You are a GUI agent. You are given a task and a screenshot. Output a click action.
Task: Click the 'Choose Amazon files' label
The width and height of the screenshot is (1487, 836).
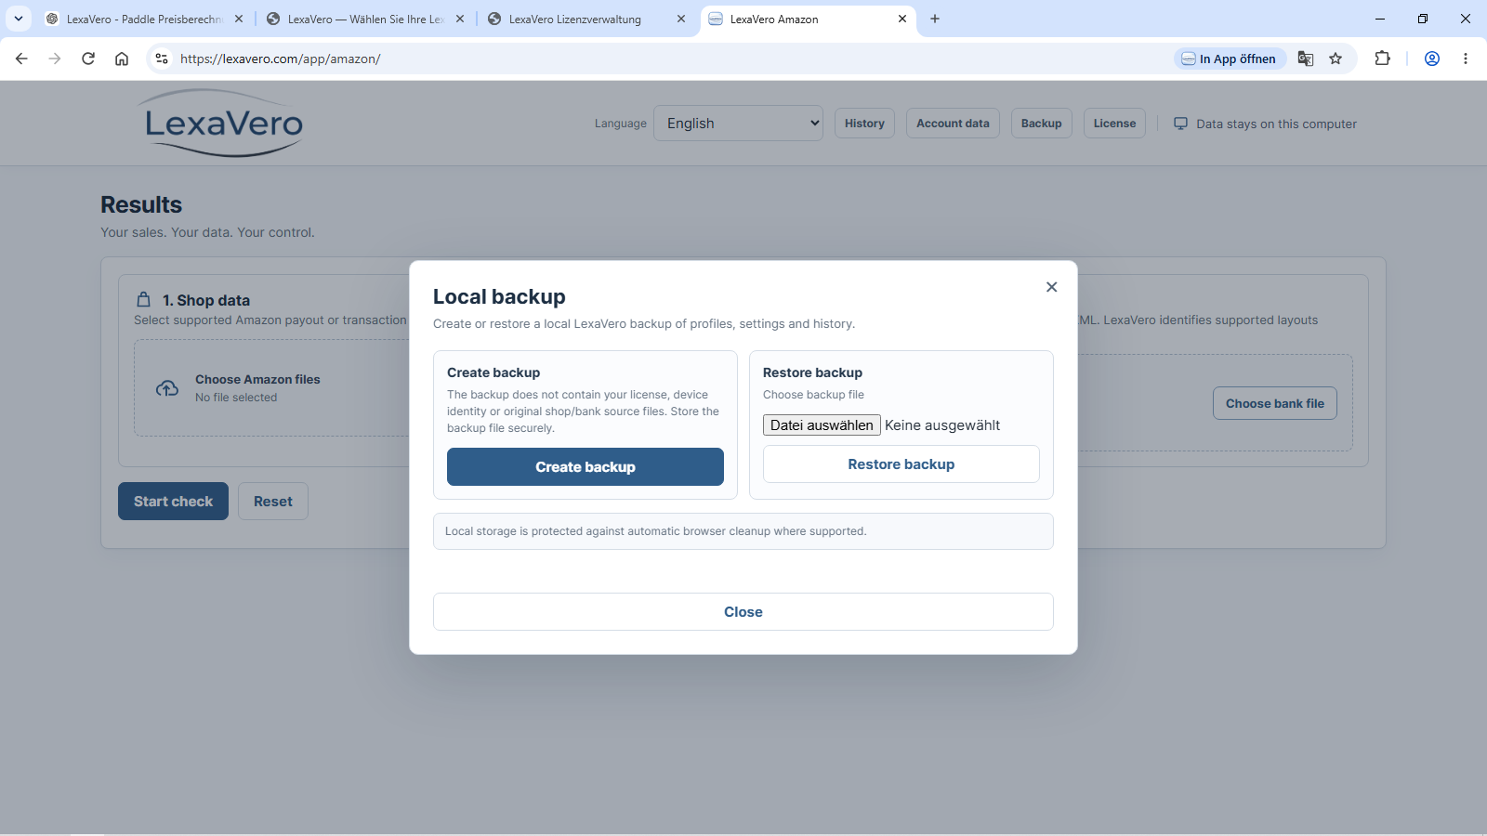257,379
